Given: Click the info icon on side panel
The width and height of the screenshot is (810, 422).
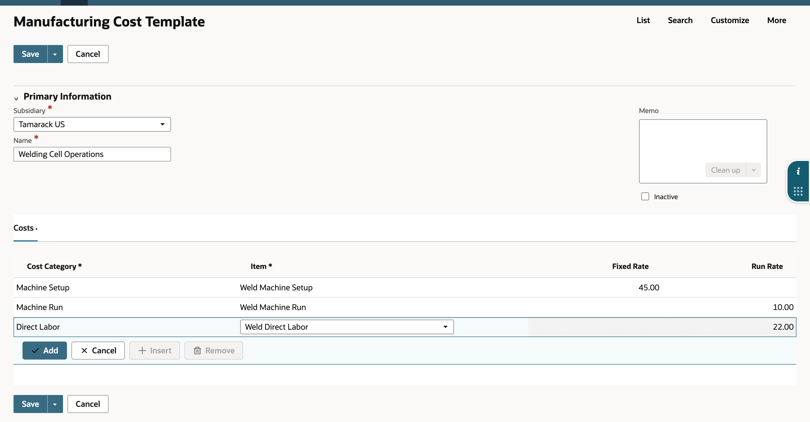Looking at the screenshot, I should pyautogui.click(x=798, y=171).
